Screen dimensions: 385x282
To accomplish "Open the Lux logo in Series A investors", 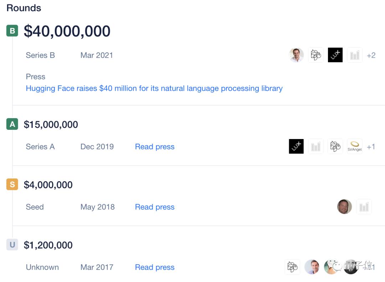I will click(296, 147).
